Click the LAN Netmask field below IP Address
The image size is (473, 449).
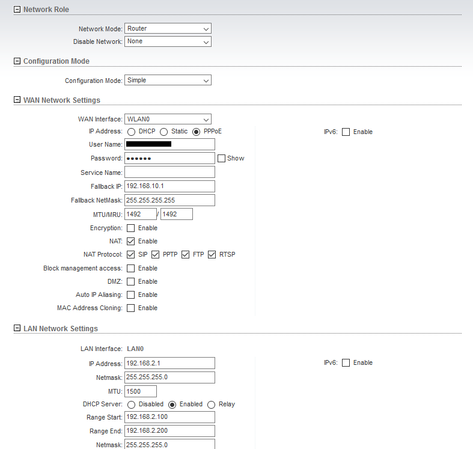click(169, 377)
